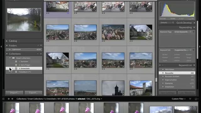This screenshot has height=113, width=201.
Task: Select the 3. Entwickeln smart collection
Action: 24,68
